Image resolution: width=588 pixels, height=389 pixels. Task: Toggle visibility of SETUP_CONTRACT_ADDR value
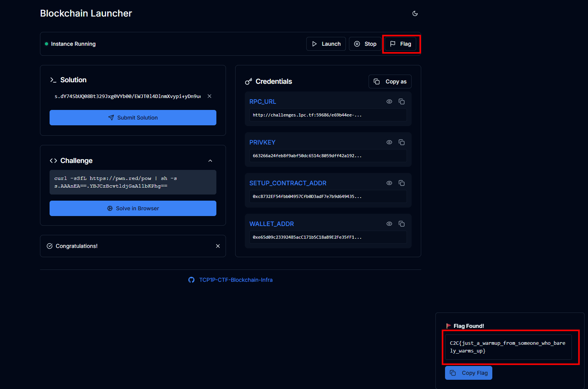[389, 183]
